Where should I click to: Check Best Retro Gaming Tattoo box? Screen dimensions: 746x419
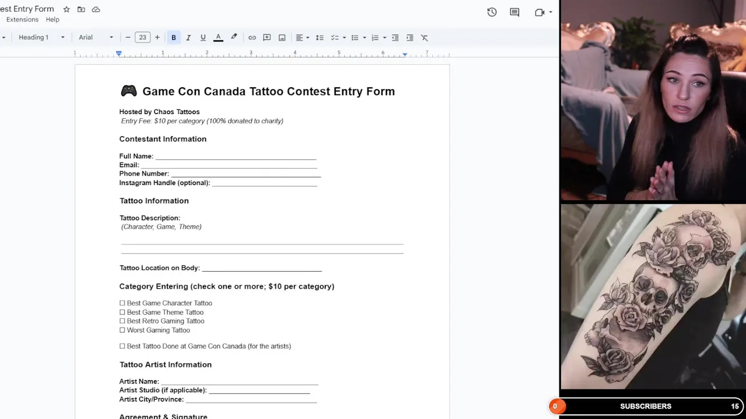[x=122, y=321]
